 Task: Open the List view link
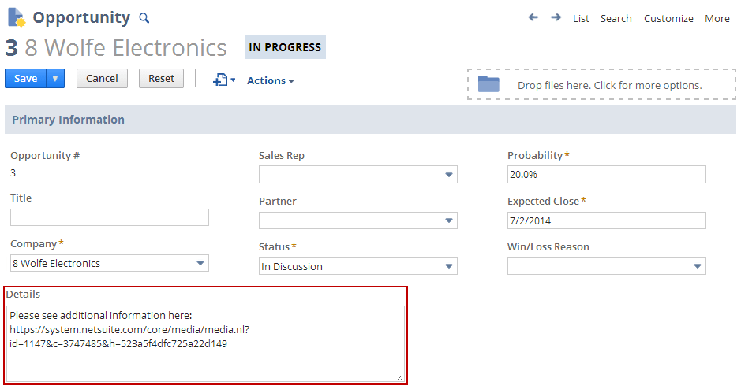pyautogui.click(x=581, y=18)
